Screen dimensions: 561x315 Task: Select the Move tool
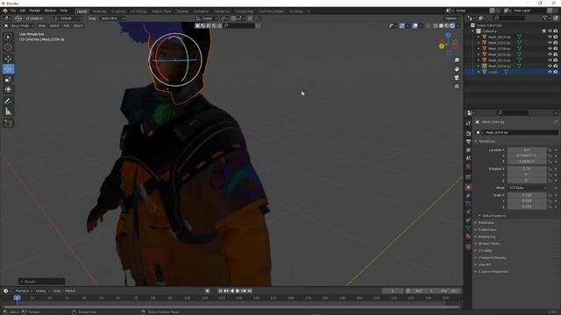click(x=8, y=59)
